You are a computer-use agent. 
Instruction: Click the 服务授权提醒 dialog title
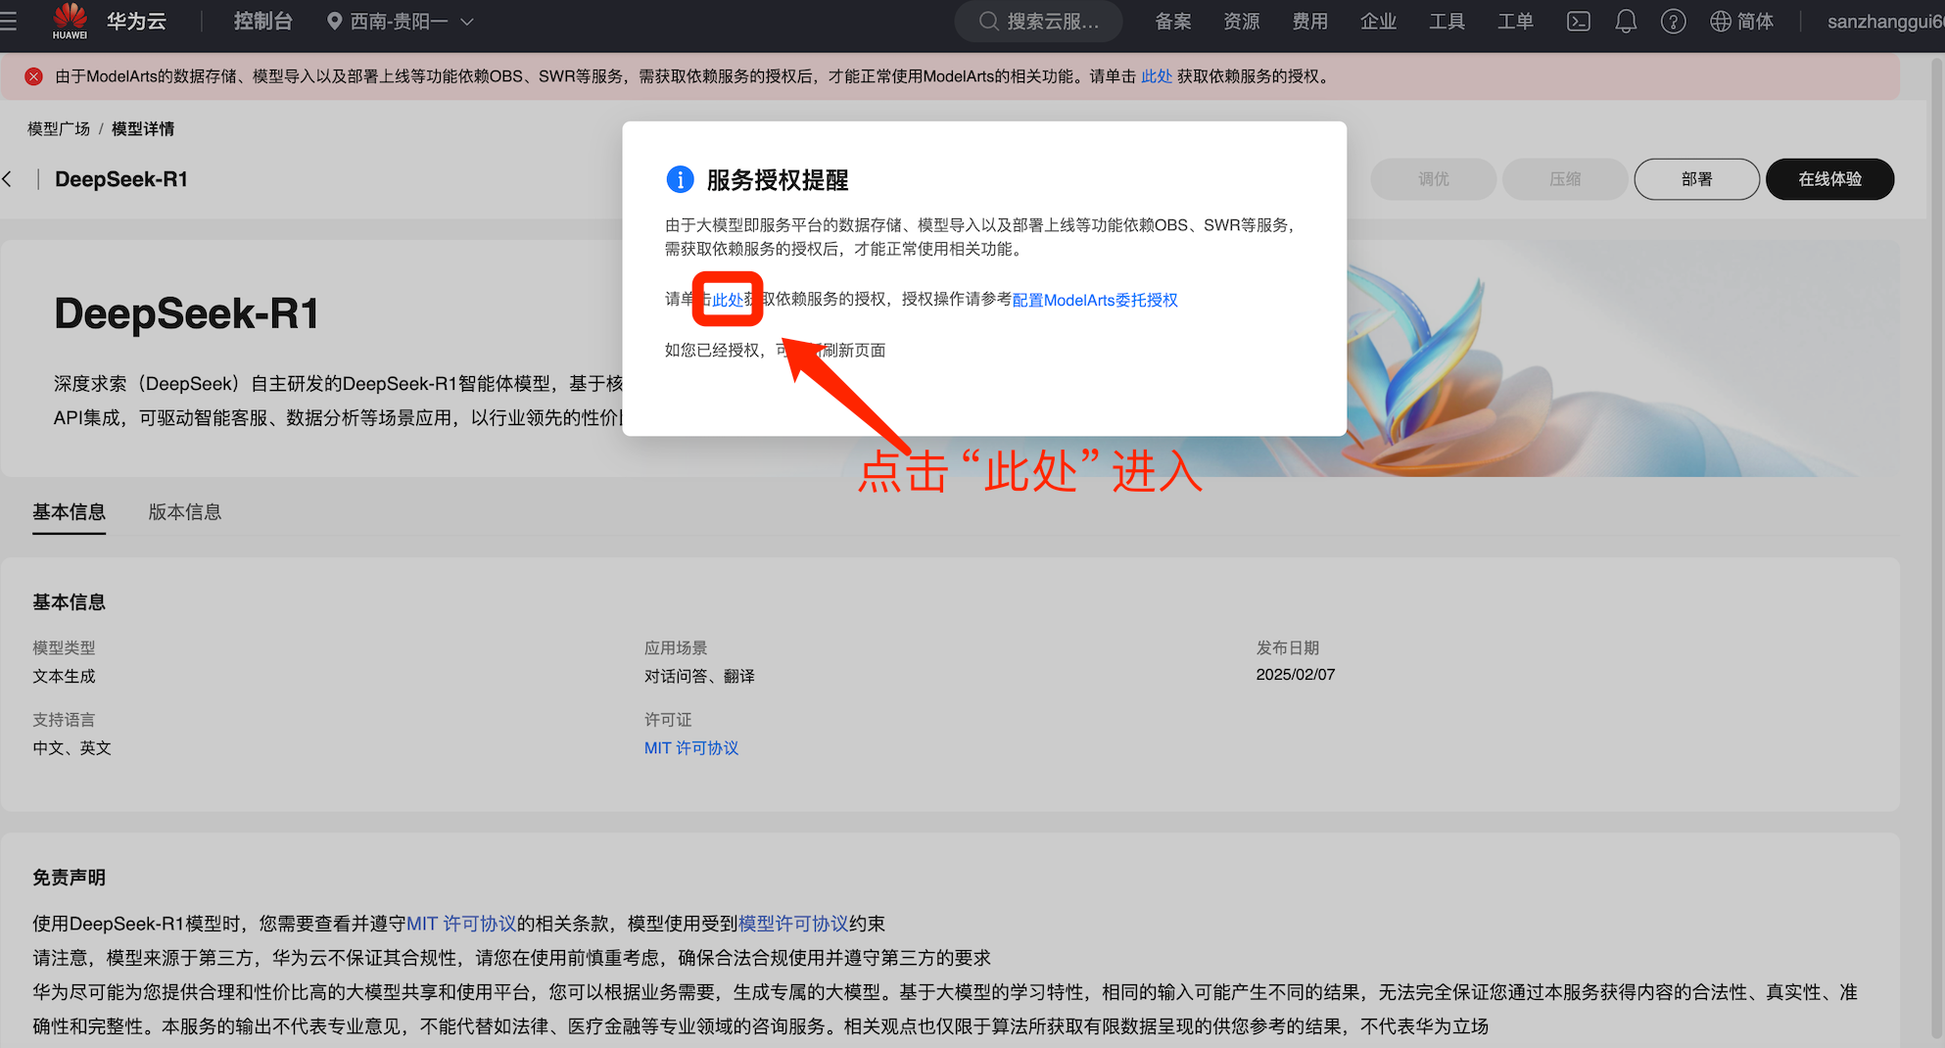click(x=778, y=180)
